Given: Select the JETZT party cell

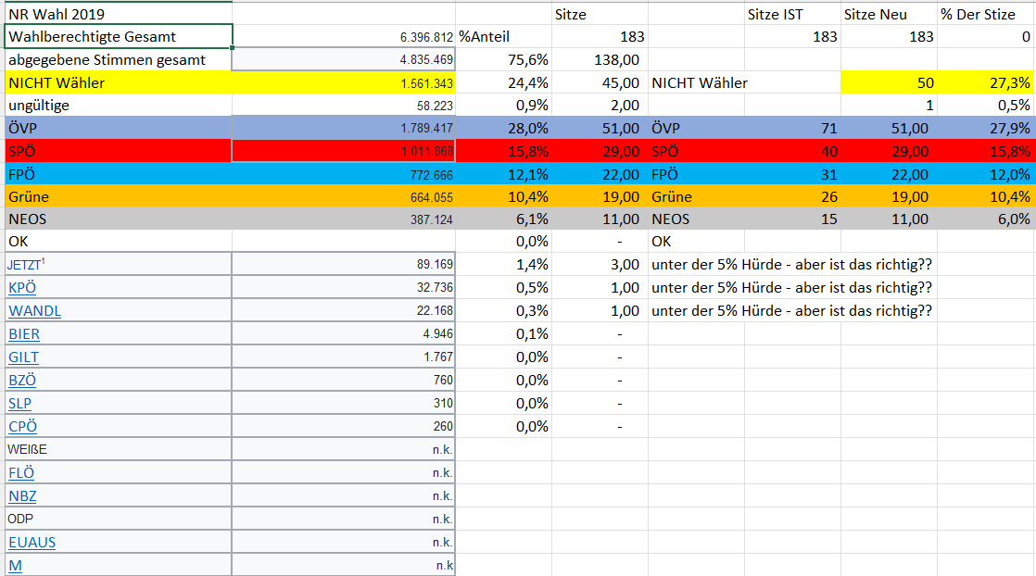Looking at the screenshot, I should 119,264.
